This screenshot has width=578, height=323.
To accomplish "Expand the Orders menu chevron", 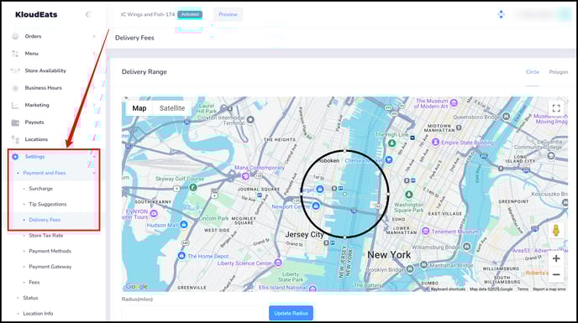I will click(94, 36).
